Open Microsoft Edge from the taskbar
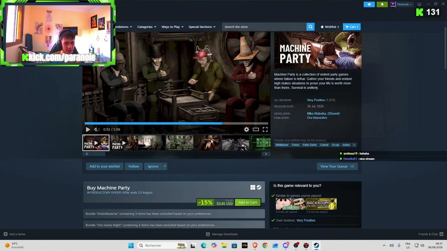Screen dimensions: 447x251 (204, 245)
